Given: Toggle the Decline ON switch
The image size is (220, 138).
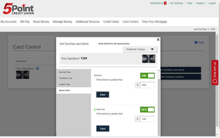Looking at the screenshot, I should coord(147,76).
